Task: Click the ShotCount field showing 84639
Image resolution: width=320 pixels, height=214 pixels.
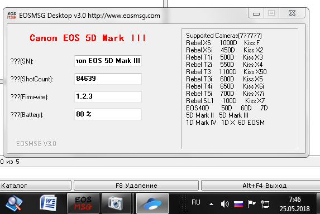Action: [x=108, y=79]
